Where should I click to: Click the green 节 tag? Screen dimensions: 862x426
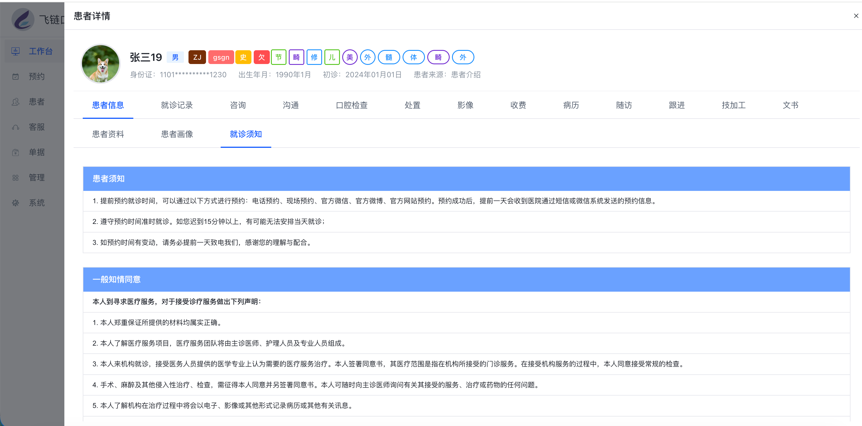[278, 57]
